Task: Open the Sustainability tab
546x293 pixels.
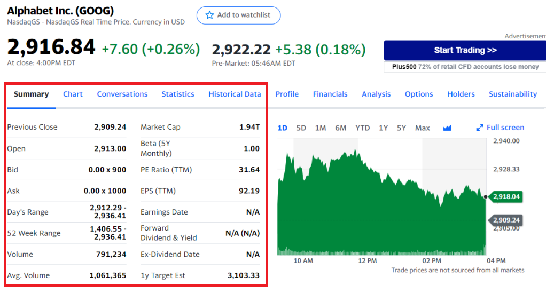Action: click(x=512, y=94)
